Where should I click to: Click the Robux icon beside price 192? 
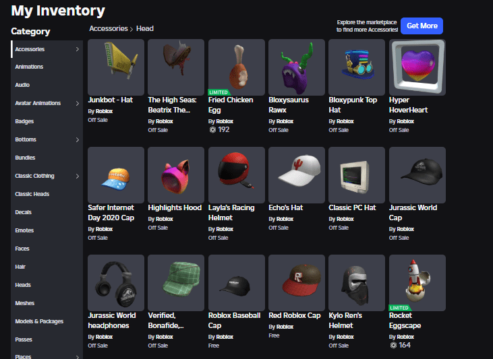point(212,130)
